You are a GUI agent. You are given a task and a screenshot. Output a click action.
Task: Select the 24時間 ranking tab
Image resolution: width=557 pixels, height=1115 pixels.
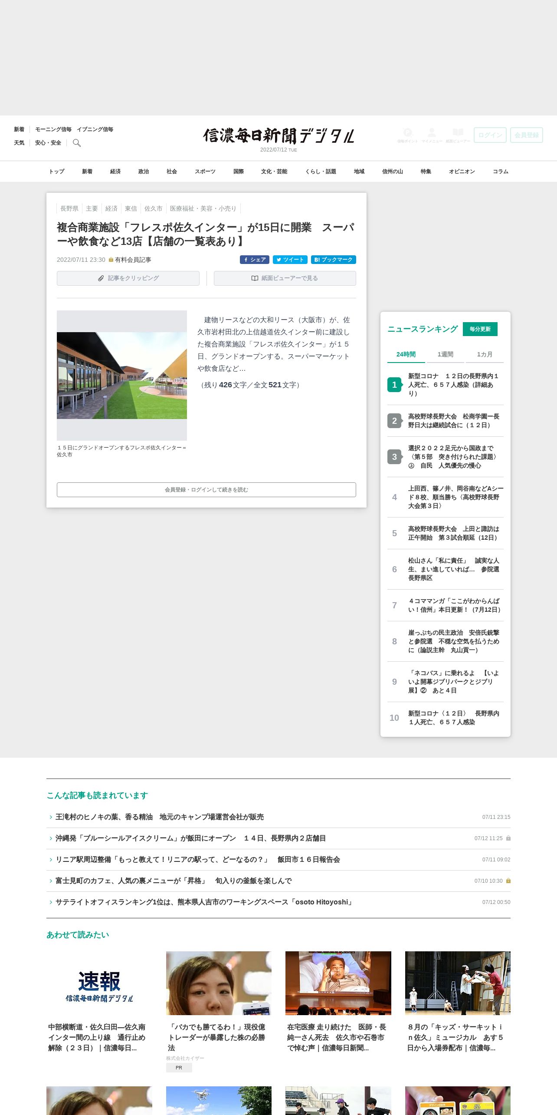click(406, 354)
